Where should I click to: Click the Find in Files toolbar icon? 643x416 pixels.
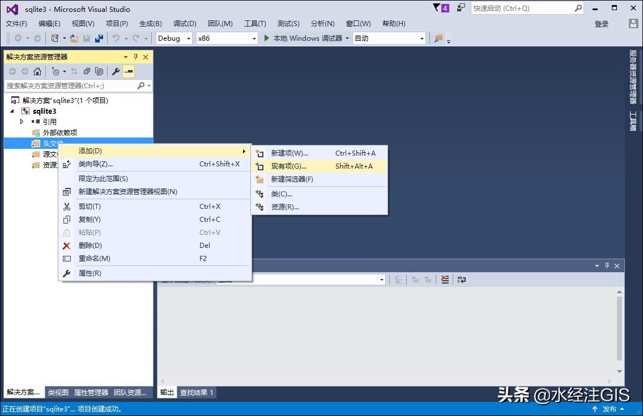click(x=438, y=38)
